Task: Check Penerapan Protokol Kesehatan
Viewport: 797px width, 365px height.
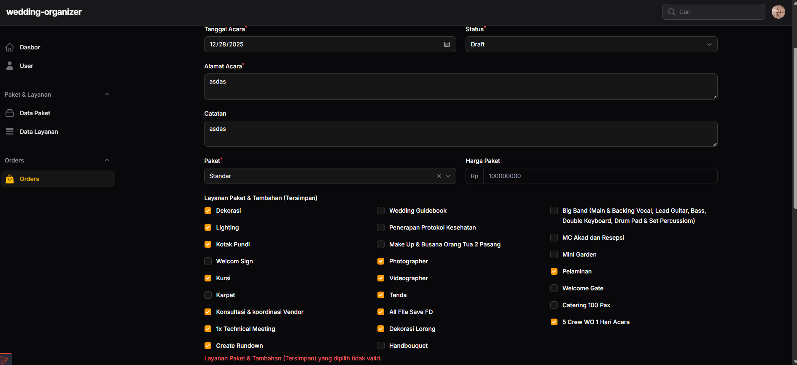Action: pyautogui.click(x=381, y=227)
